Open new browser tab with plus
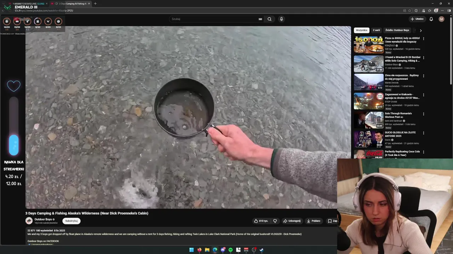This screenshot has width=453, height=254. 95,4
